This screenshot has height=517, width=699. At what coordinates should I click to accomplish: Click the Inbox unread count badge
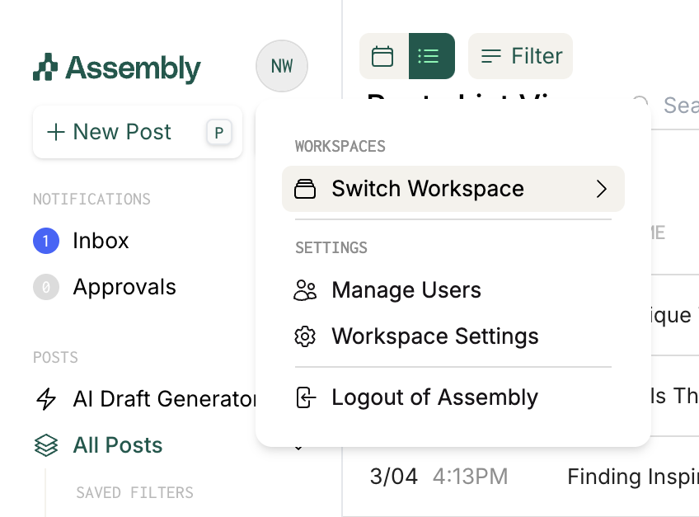click(x=46, y=241)
